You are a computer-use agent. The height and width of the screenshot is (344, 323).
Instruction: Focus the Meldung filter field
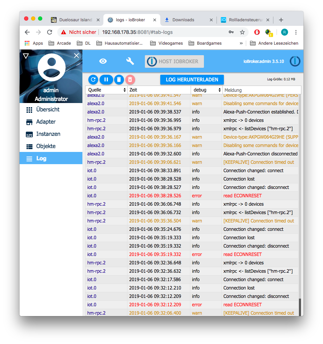(x=262, y=90)
